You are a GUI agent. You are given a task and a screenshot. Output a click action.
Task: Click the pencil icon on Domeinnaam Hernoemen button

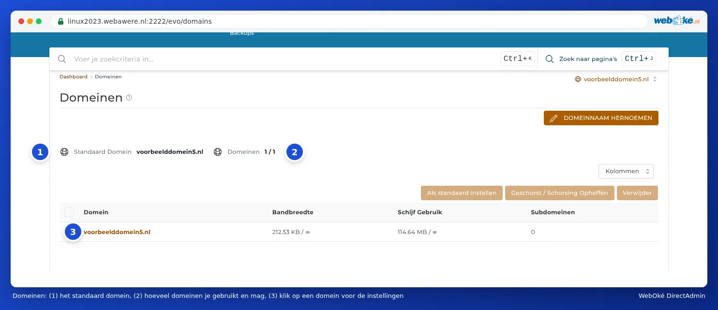pos(553,118)
